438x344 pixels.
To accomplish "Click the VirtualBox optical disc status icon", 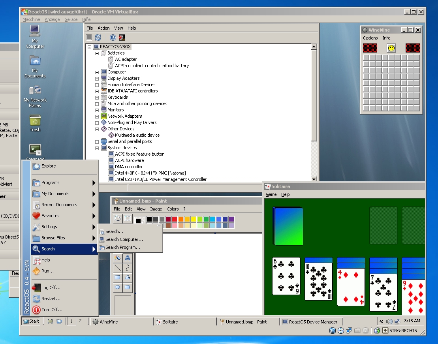I will coord(341,331).
